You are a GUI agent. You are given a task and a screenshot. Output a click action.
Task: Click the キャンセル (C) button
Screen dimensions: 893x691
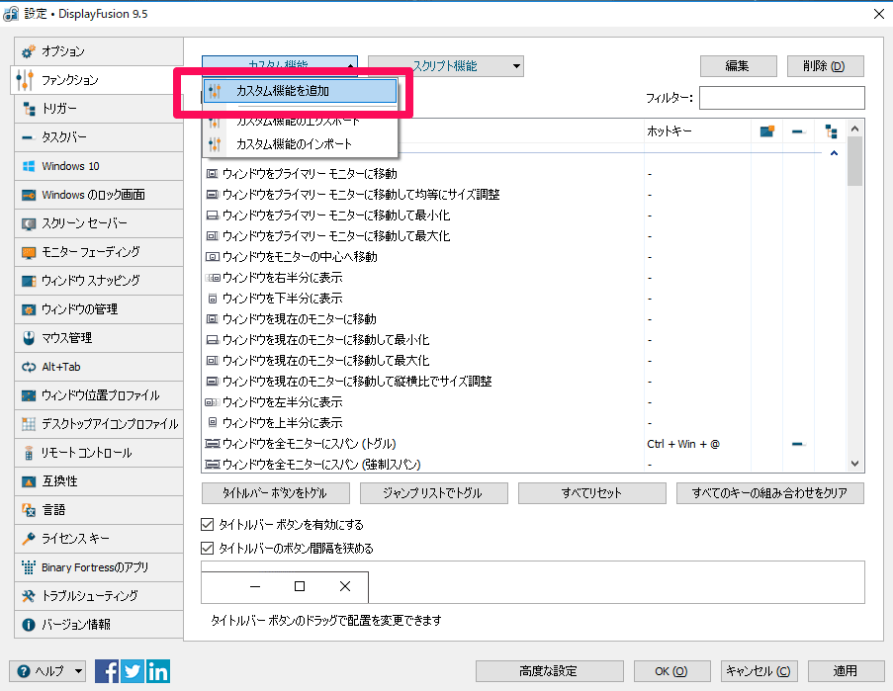(759, 671)
